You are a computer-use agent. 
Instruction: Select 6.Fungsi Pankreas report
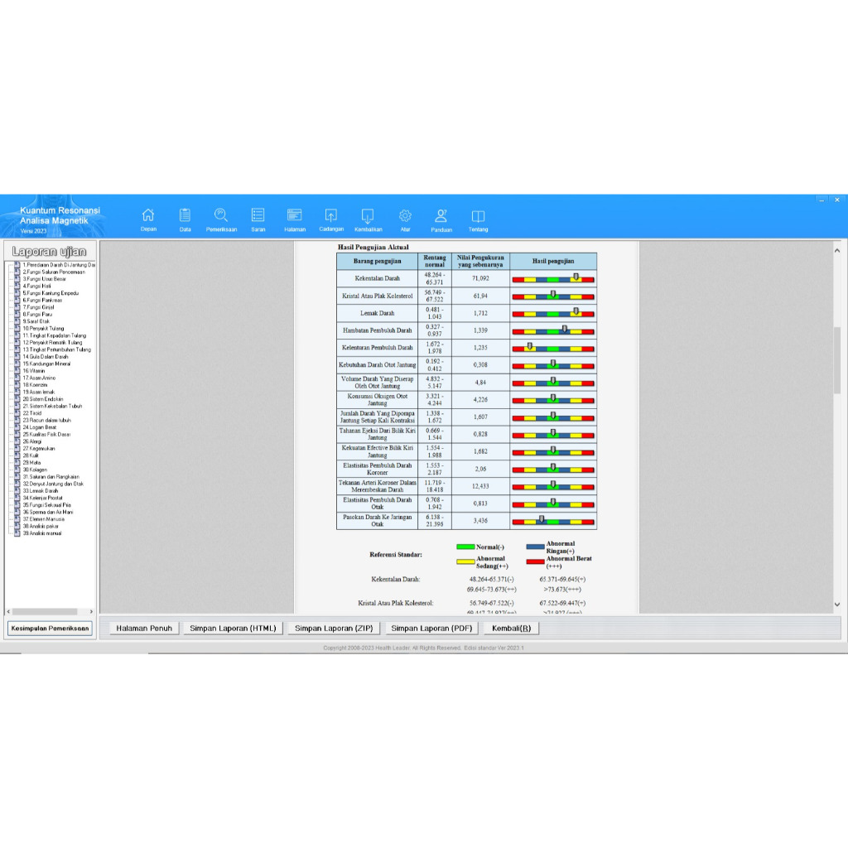click(x=42, y=300)
